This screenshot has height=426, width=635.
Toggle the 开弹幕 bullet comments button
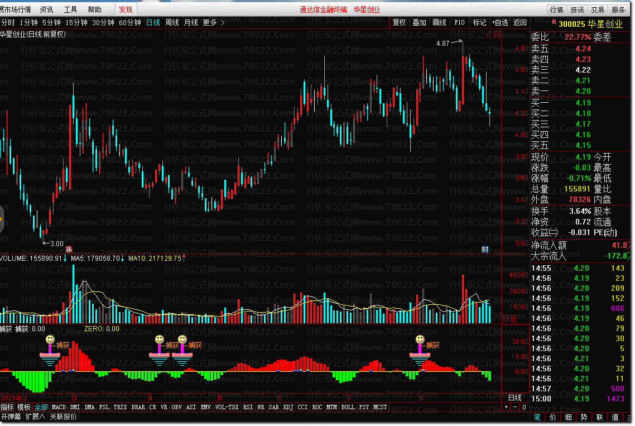[11, 417]
